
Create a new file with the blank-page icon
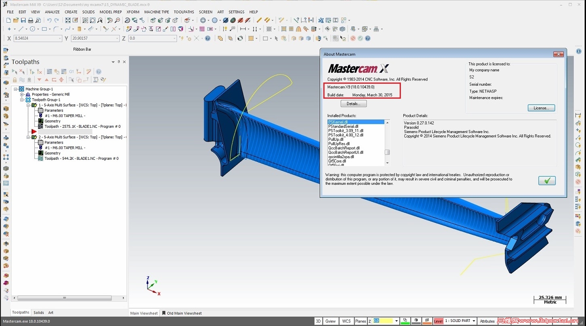pyautogui.click(x=9, y=20)
